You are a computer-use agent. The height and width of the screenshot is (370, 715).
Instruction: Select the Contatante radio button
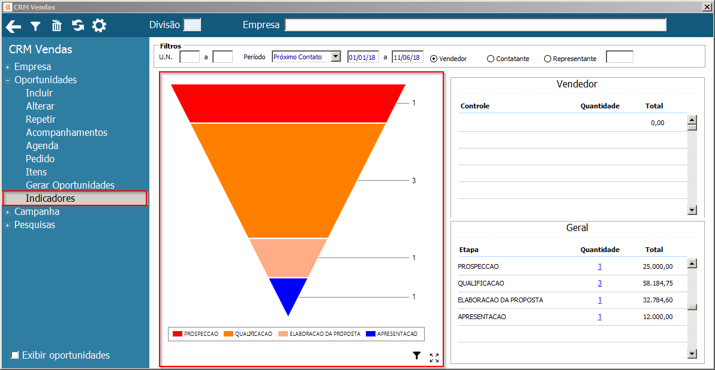pyautogui.click(x=491, y=59)
